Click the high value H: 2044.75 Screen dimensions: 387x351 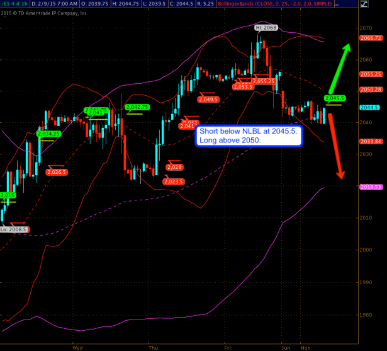pos(126,4)
